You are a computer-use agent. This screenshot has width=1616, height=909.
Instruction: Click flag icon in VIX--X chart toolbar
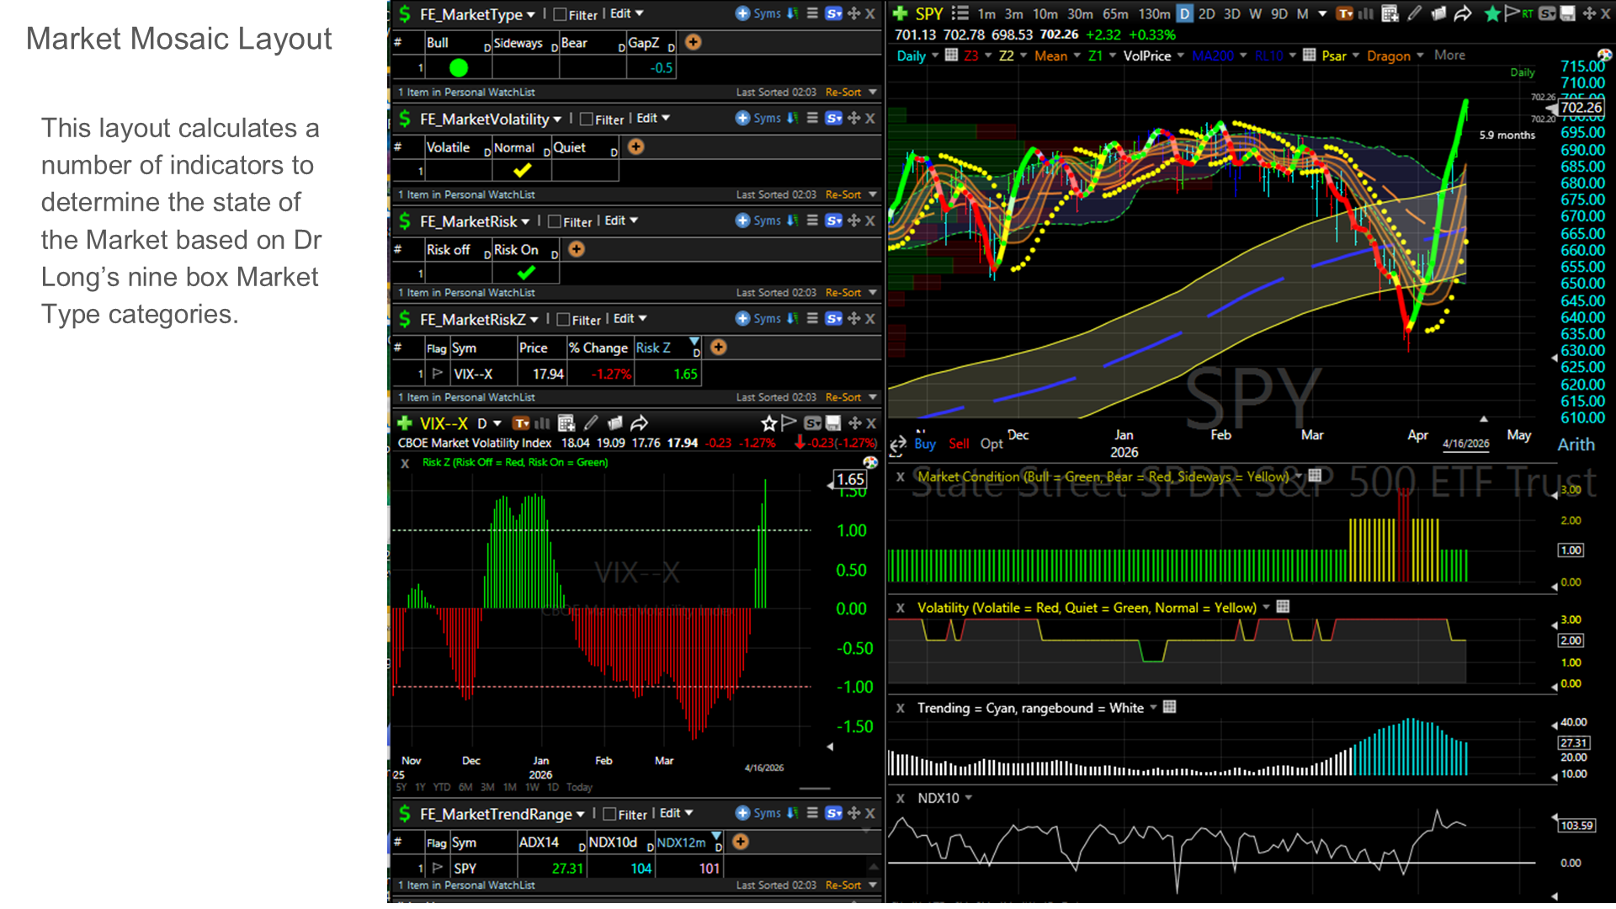(789, 423)
